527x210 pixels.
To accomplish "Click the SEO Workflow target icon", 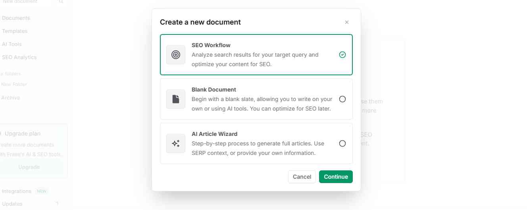I will pyautogui.click(x=176, y=55).
